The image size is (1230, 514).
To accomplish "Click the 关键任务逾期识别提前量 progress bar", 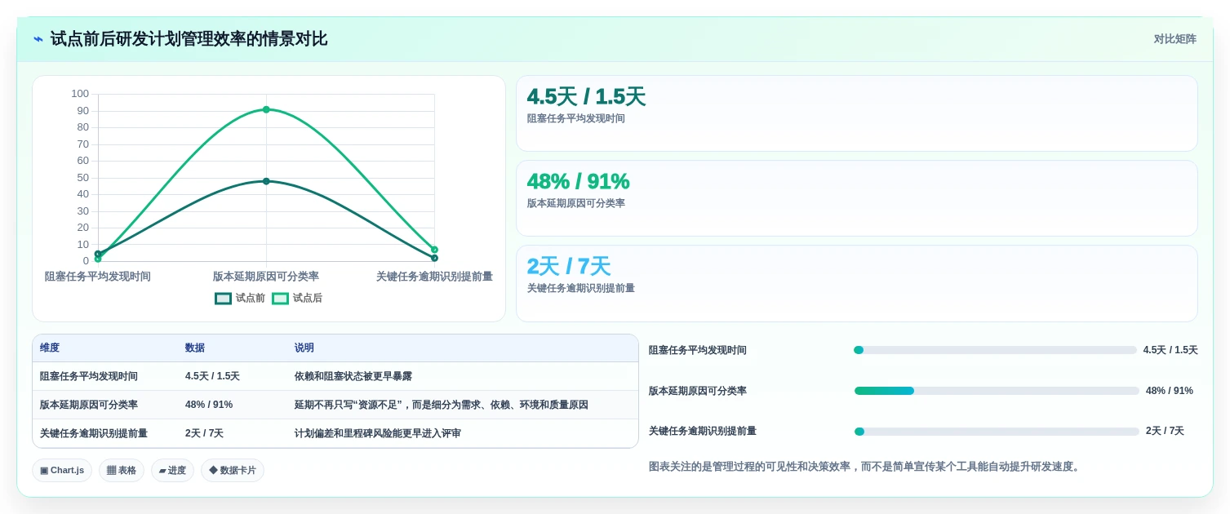I will click(997, 432).
